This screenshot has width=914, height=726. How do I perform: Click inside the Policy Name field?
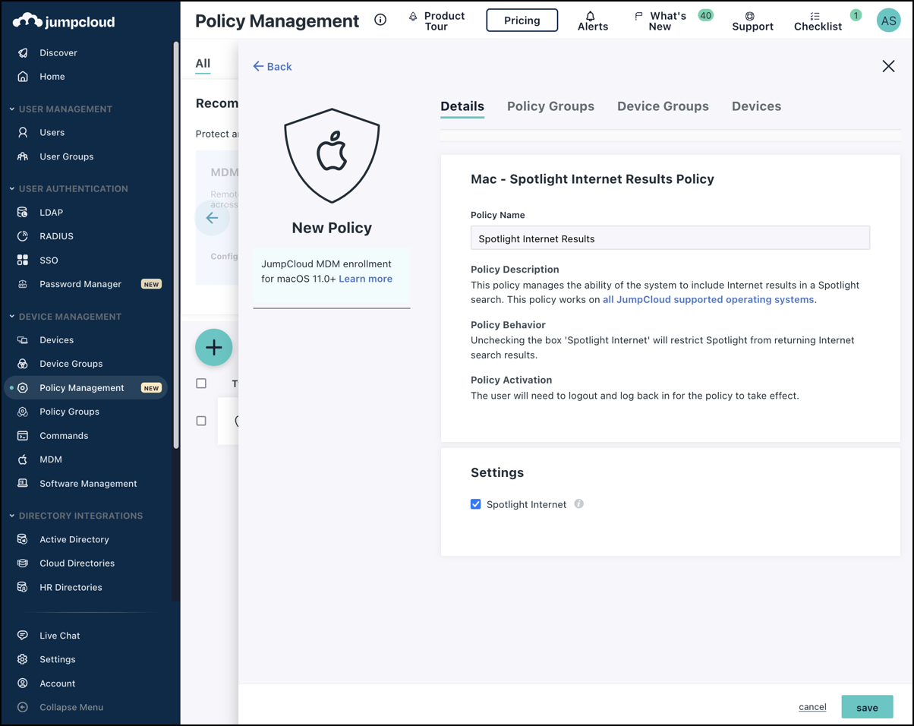[x=670, y=237]
